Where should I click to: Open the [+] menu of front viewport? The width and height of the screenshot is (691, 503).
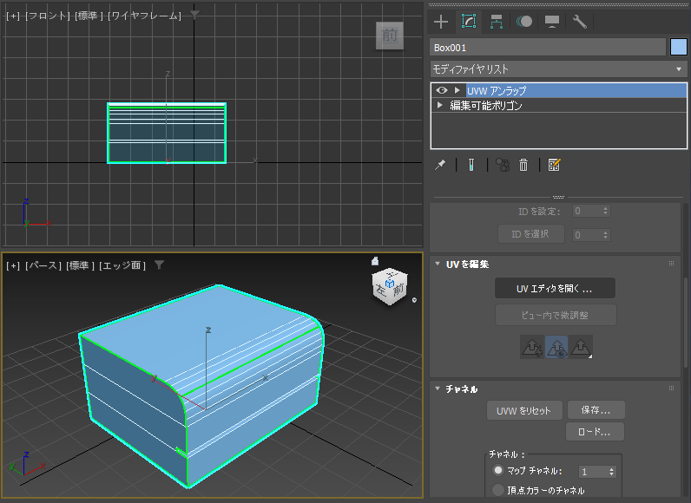point(13,16)
